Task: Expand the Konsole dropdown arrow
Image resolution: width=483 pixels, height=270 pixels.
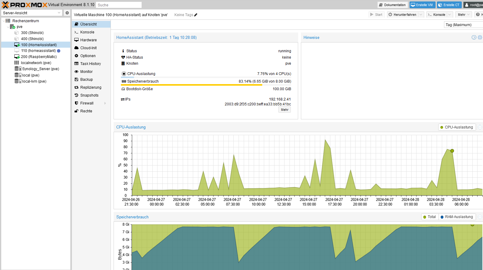Action: coord(450,15)
